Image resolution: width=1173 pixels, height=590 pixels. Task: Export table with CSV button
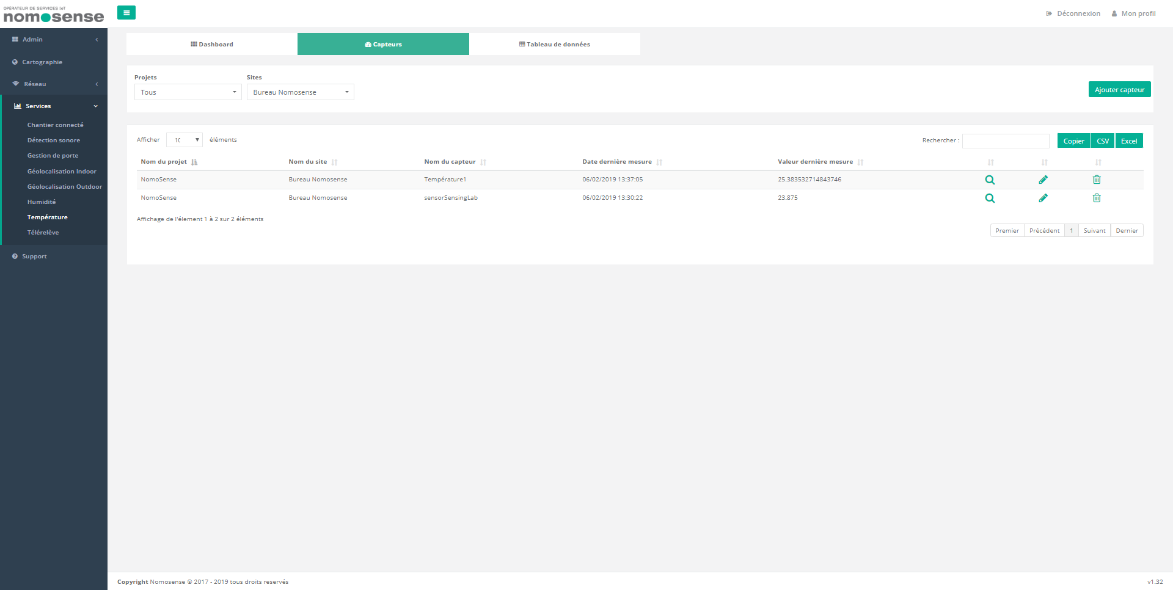point(1102,141)
